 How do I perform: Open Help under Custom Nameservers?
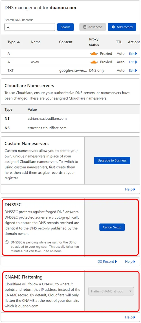(x=130, y=189)
